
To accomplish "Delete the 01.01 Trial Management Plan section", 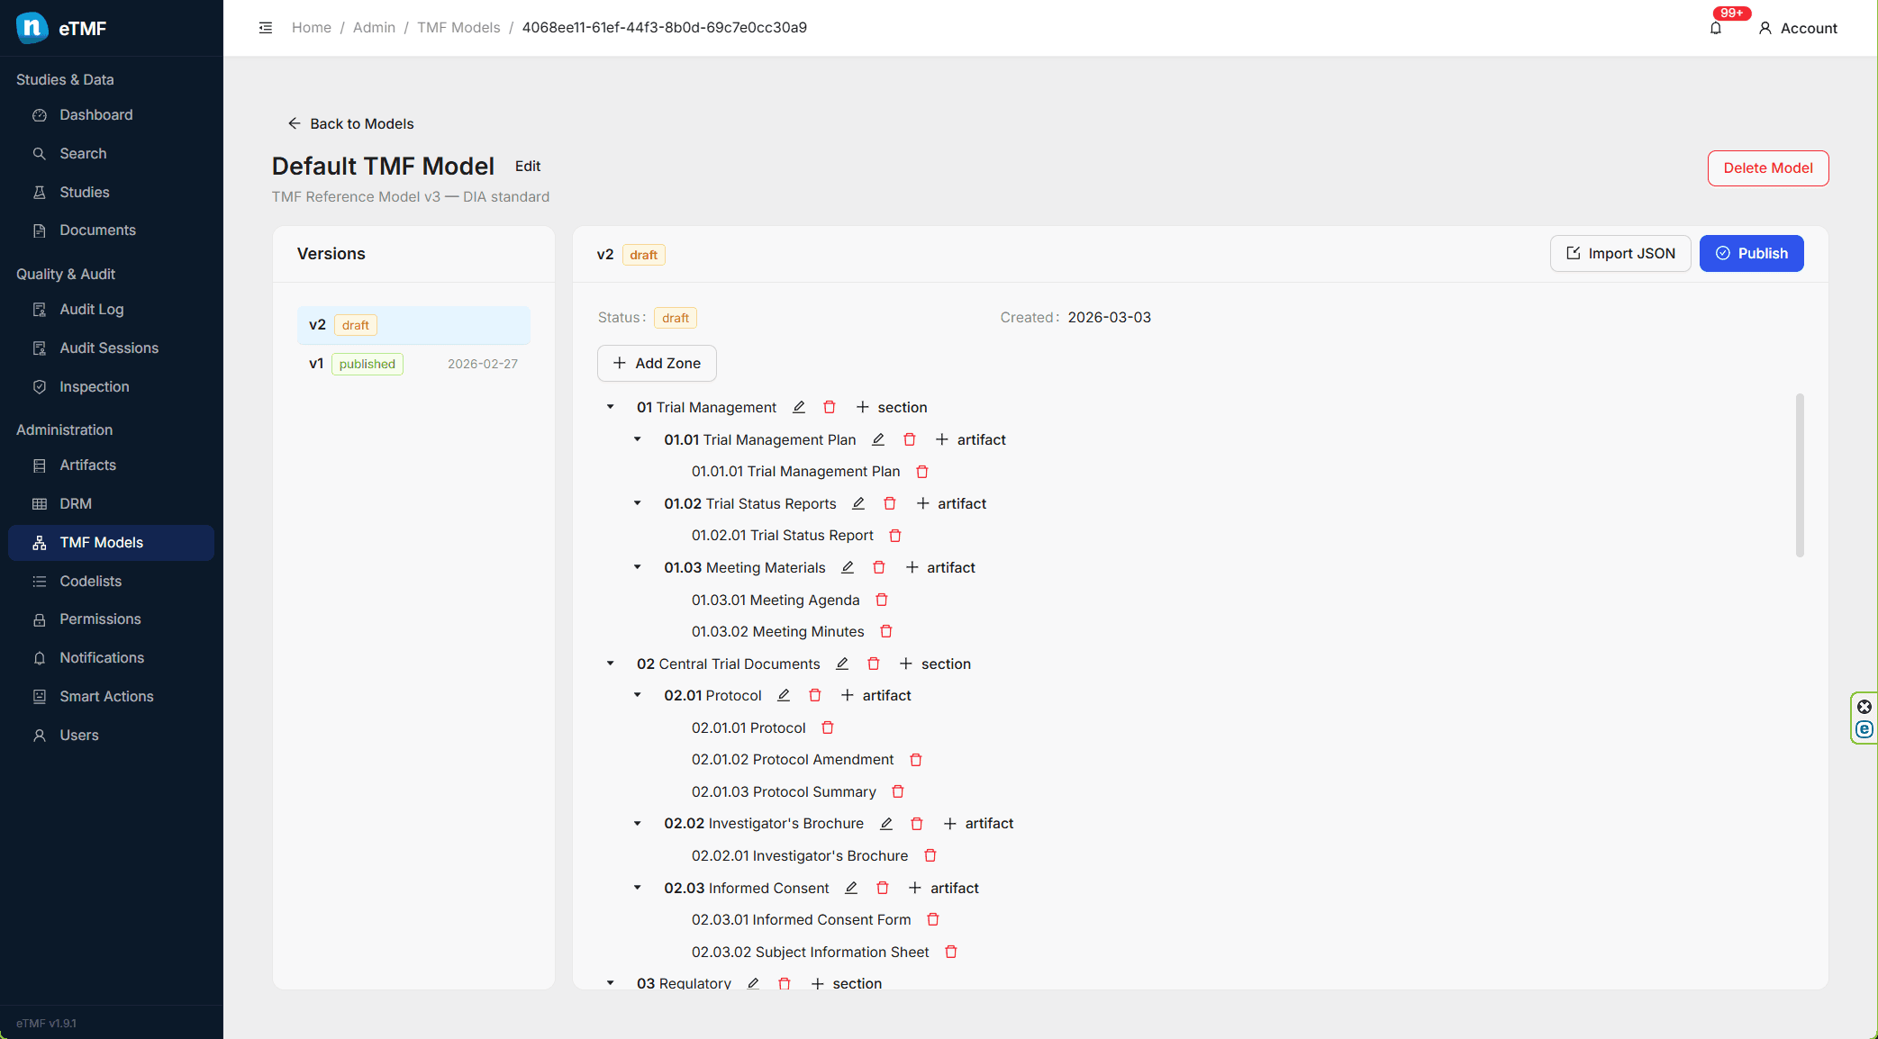I will (910, 439).
